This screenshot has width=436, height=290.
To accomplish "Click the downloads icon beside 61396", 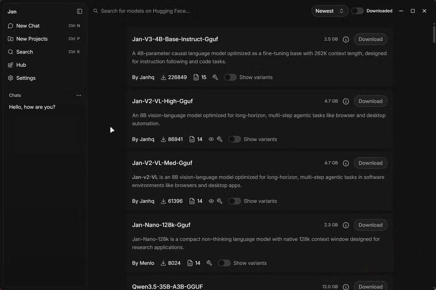I will [163, 201].
